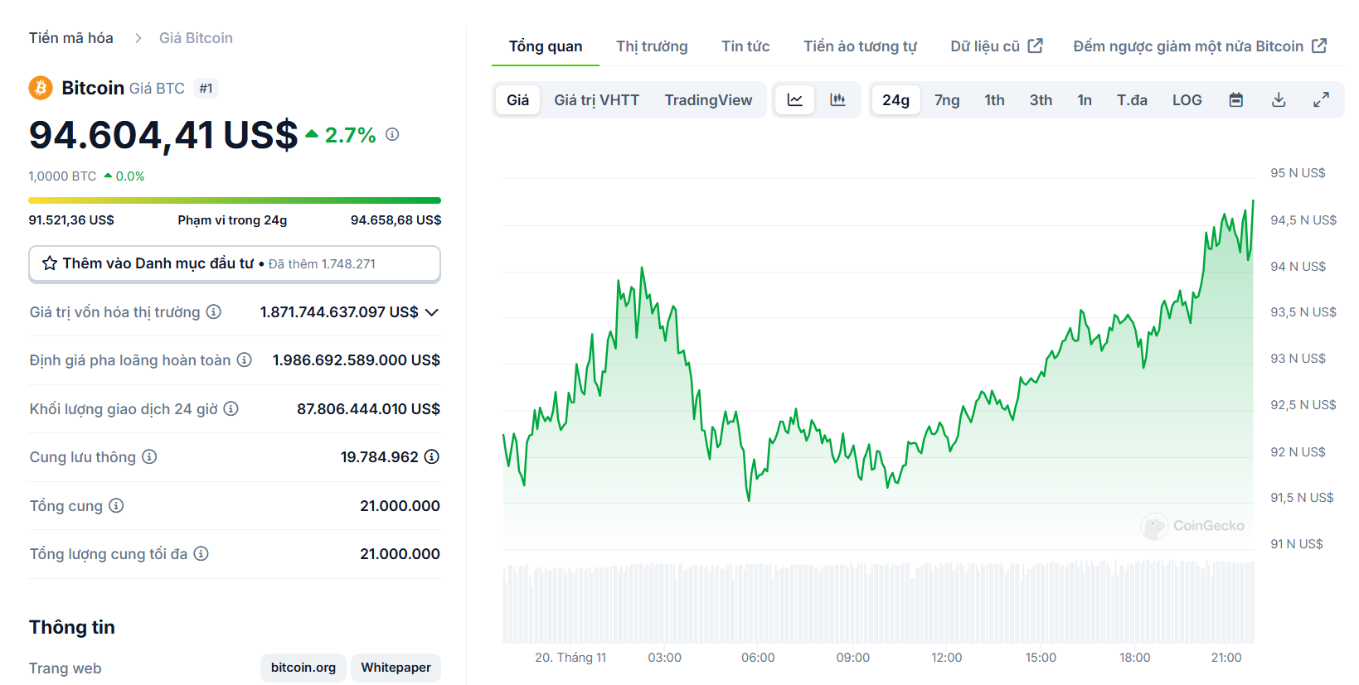This screenshot has width=1359, height=685.
Task: Open the Thị trường tab
Action: [652, 46]
